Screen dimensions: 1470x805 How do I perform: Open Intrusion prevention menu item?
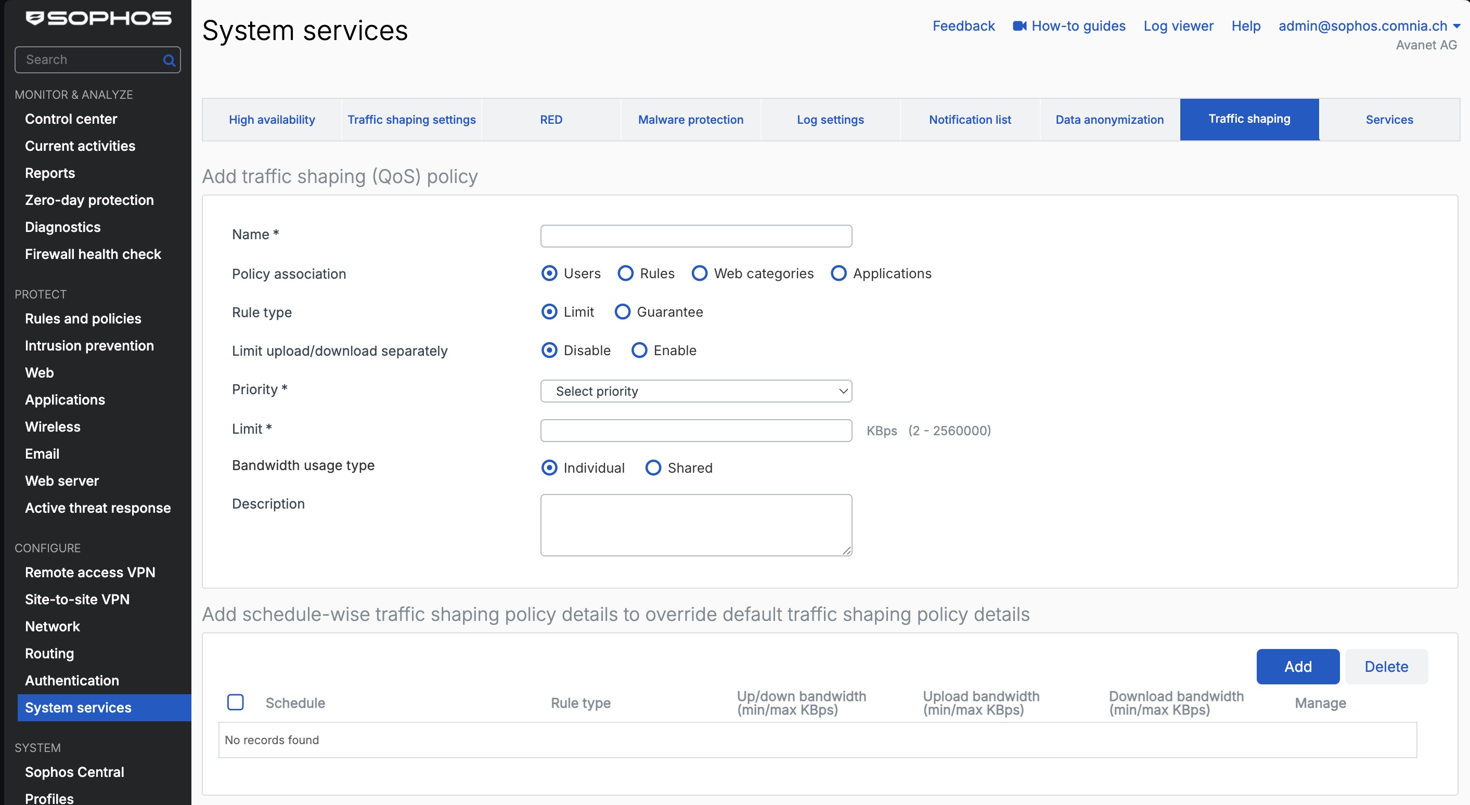(89, 346)
